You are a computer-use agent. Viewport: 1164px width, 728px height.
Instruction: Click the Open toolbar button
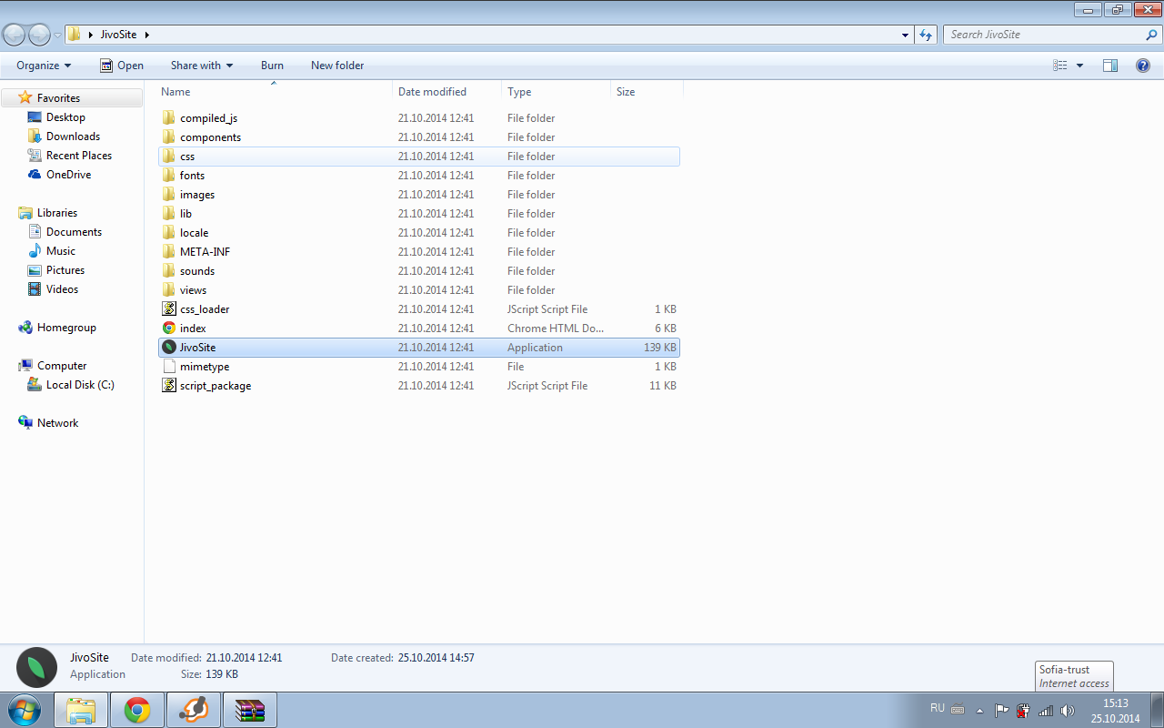[122, 66]
